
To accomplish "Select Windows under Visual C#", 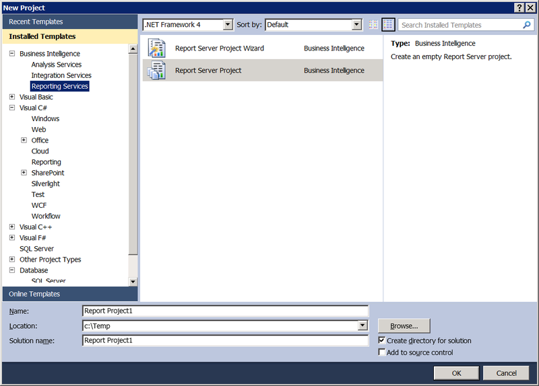I will (x=45, y=119).
